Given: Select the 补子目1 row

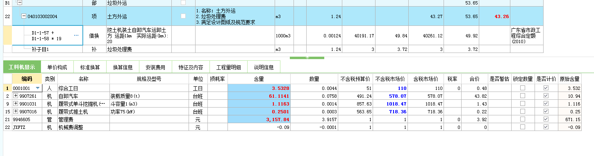Looking at the screenshot, I should (273, 49).
